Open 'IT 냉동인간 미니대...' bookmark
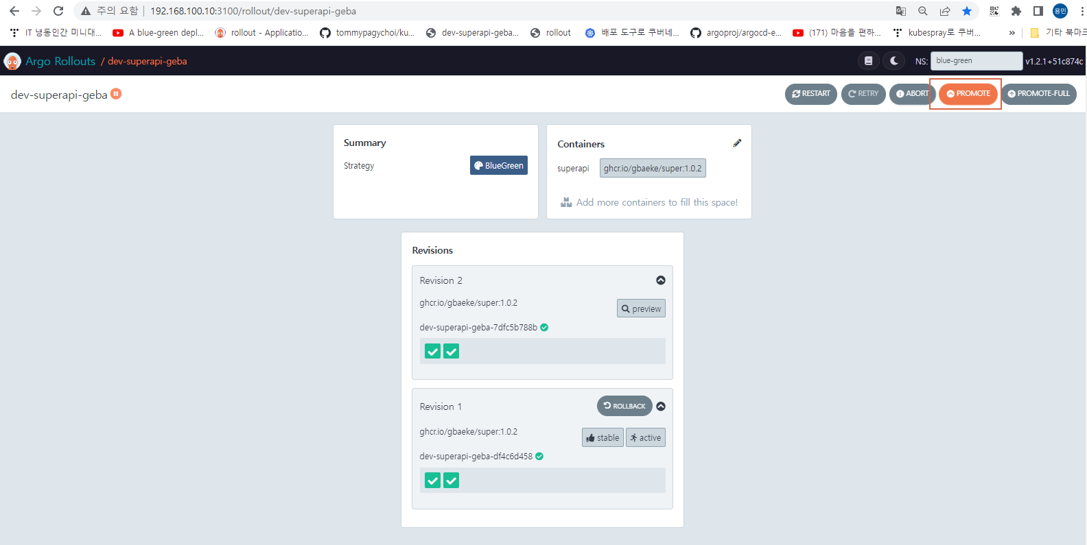 point(56,32)
